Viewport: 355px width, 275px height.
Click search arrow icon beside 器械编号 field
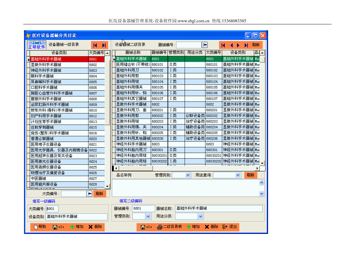click(x=205, y=45)
